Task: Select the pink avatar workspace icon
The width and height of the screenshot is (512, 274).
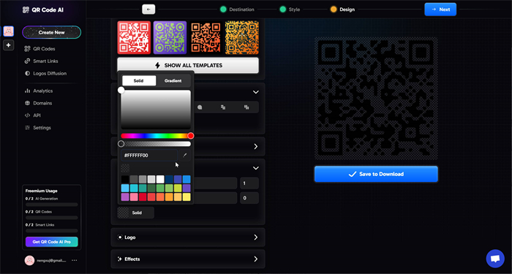Action: 9,31
